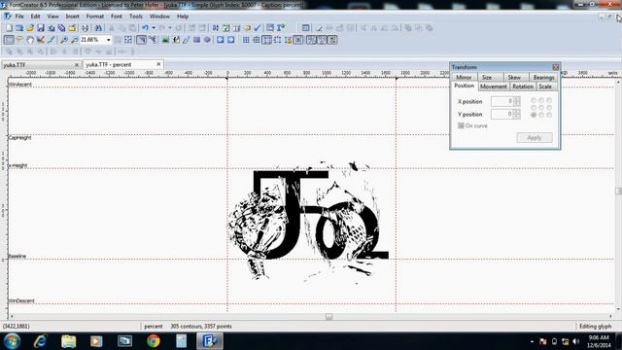
Task: Open the Tools menu
Action: pyautogui.click(x=136, y=17)
